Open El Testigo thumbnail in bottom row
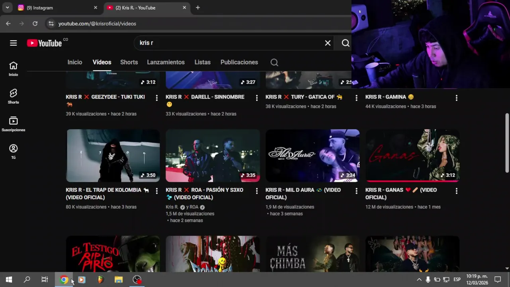510x287 pixels. 113,254
